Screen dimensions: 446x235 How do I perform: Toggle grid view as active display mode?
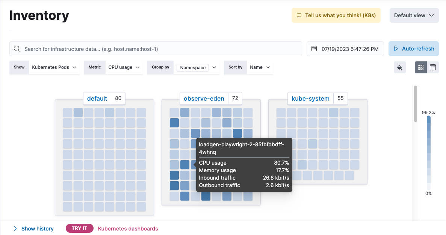click(x=420, y=67)
